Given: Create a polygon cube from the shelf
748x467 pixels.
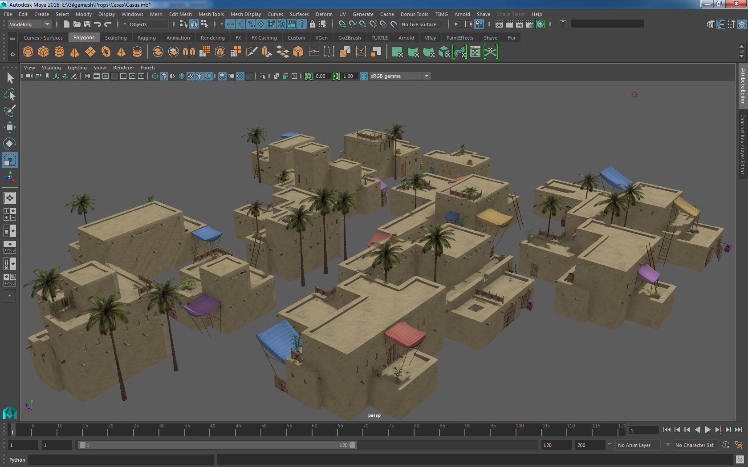Looking at the screenshot, I should tap(44, 52).
